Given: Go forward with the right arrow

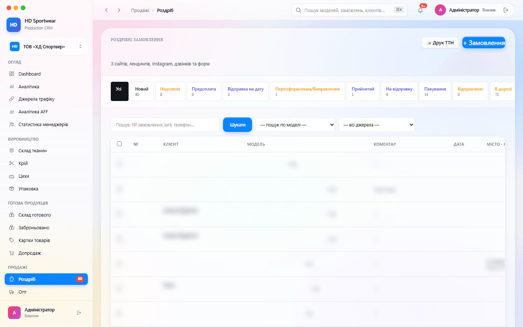Looking at the screenshot, I should (119, 10).
